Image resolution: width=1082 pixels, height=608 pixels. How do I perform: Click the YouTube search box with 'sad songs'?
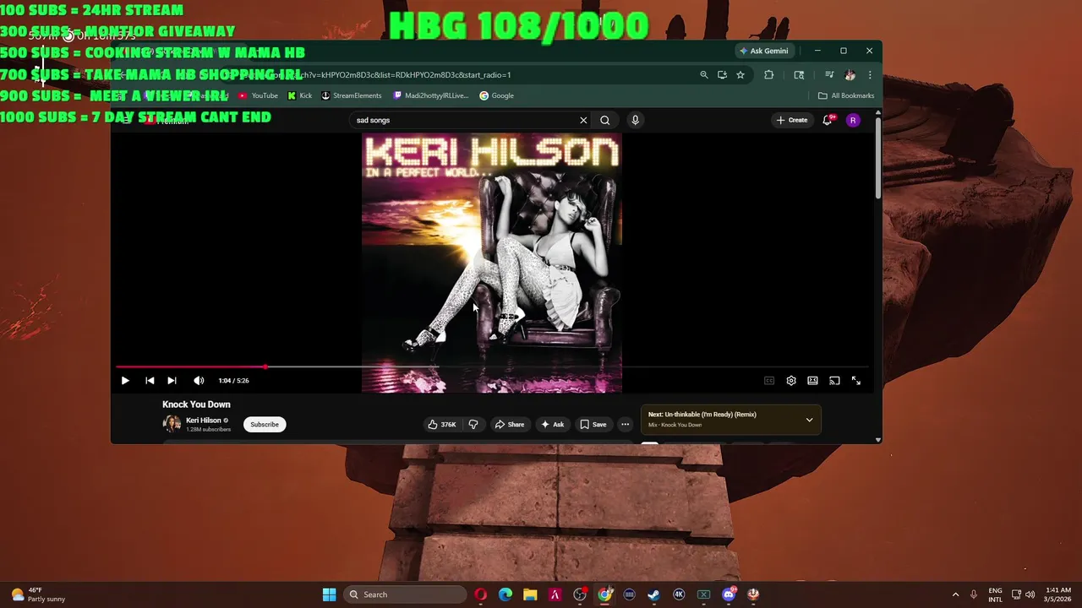click(x=465, y=121)
